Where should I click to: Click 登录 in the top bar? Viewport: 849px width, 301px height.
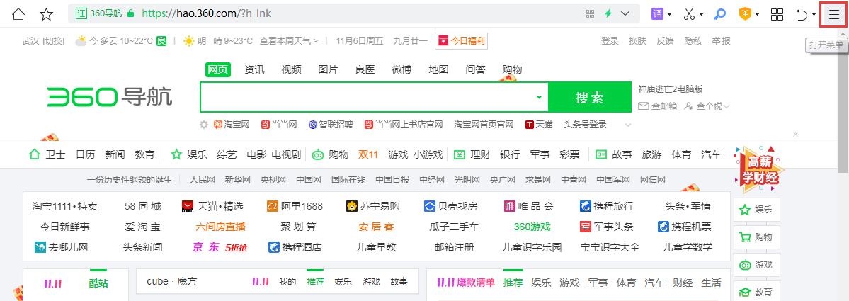point(610,40)
